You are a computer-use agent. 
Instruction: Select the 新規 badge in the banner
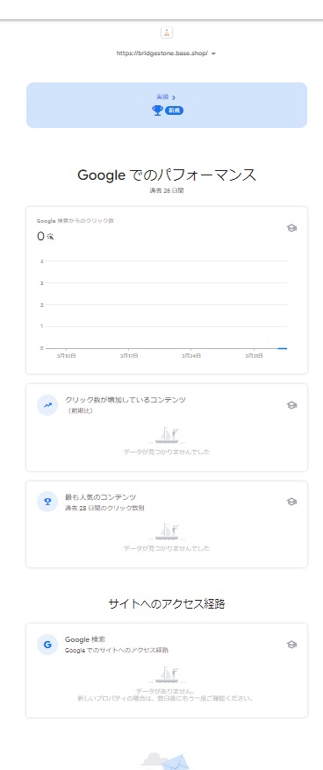pos(174,111)
